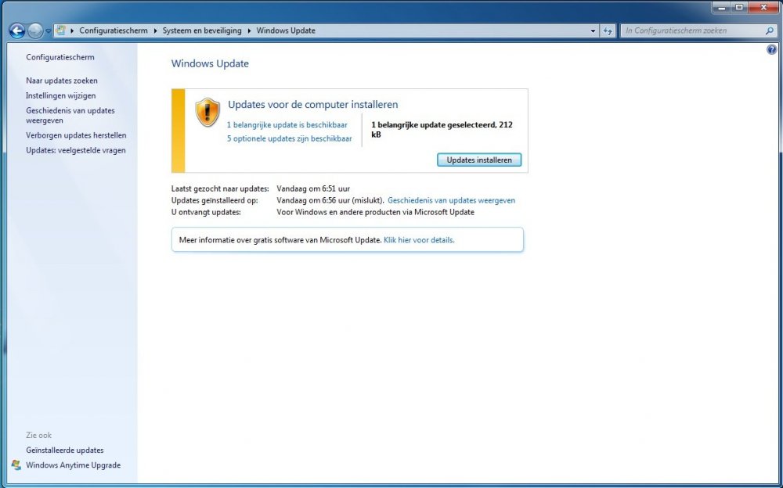Click the Updates installeren button

click(x=479, y=160)
